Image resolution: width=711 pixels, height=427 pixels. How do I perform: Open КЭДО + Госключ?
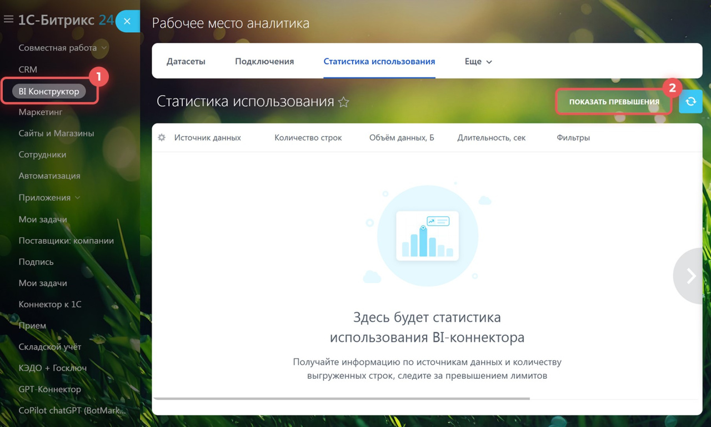[53, 368]
